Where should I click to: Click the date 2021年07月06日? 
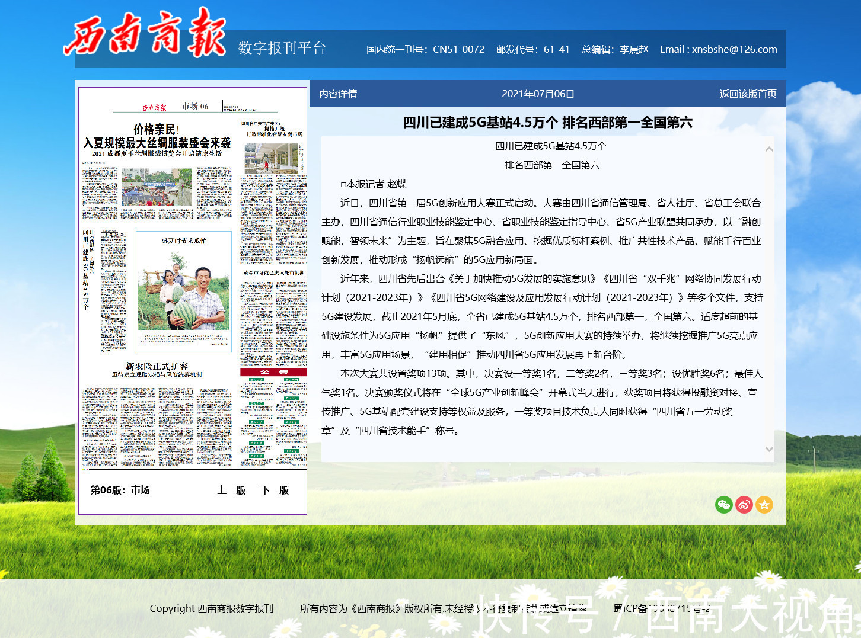(x=538, y=94)
